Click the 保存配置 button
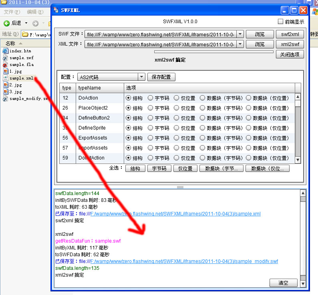The width and height of the screenshot is (318, 295). pos(161,77)
